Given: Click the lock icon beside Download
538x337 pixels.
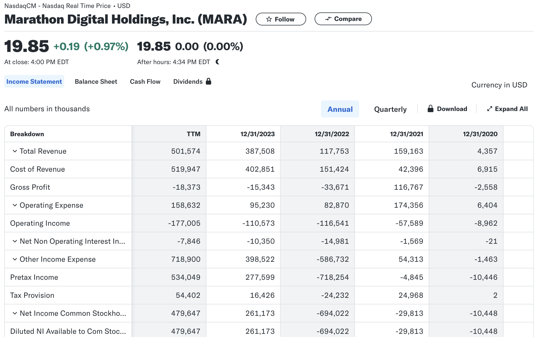Looking at the screenshot, I should (x=430, y=109).
